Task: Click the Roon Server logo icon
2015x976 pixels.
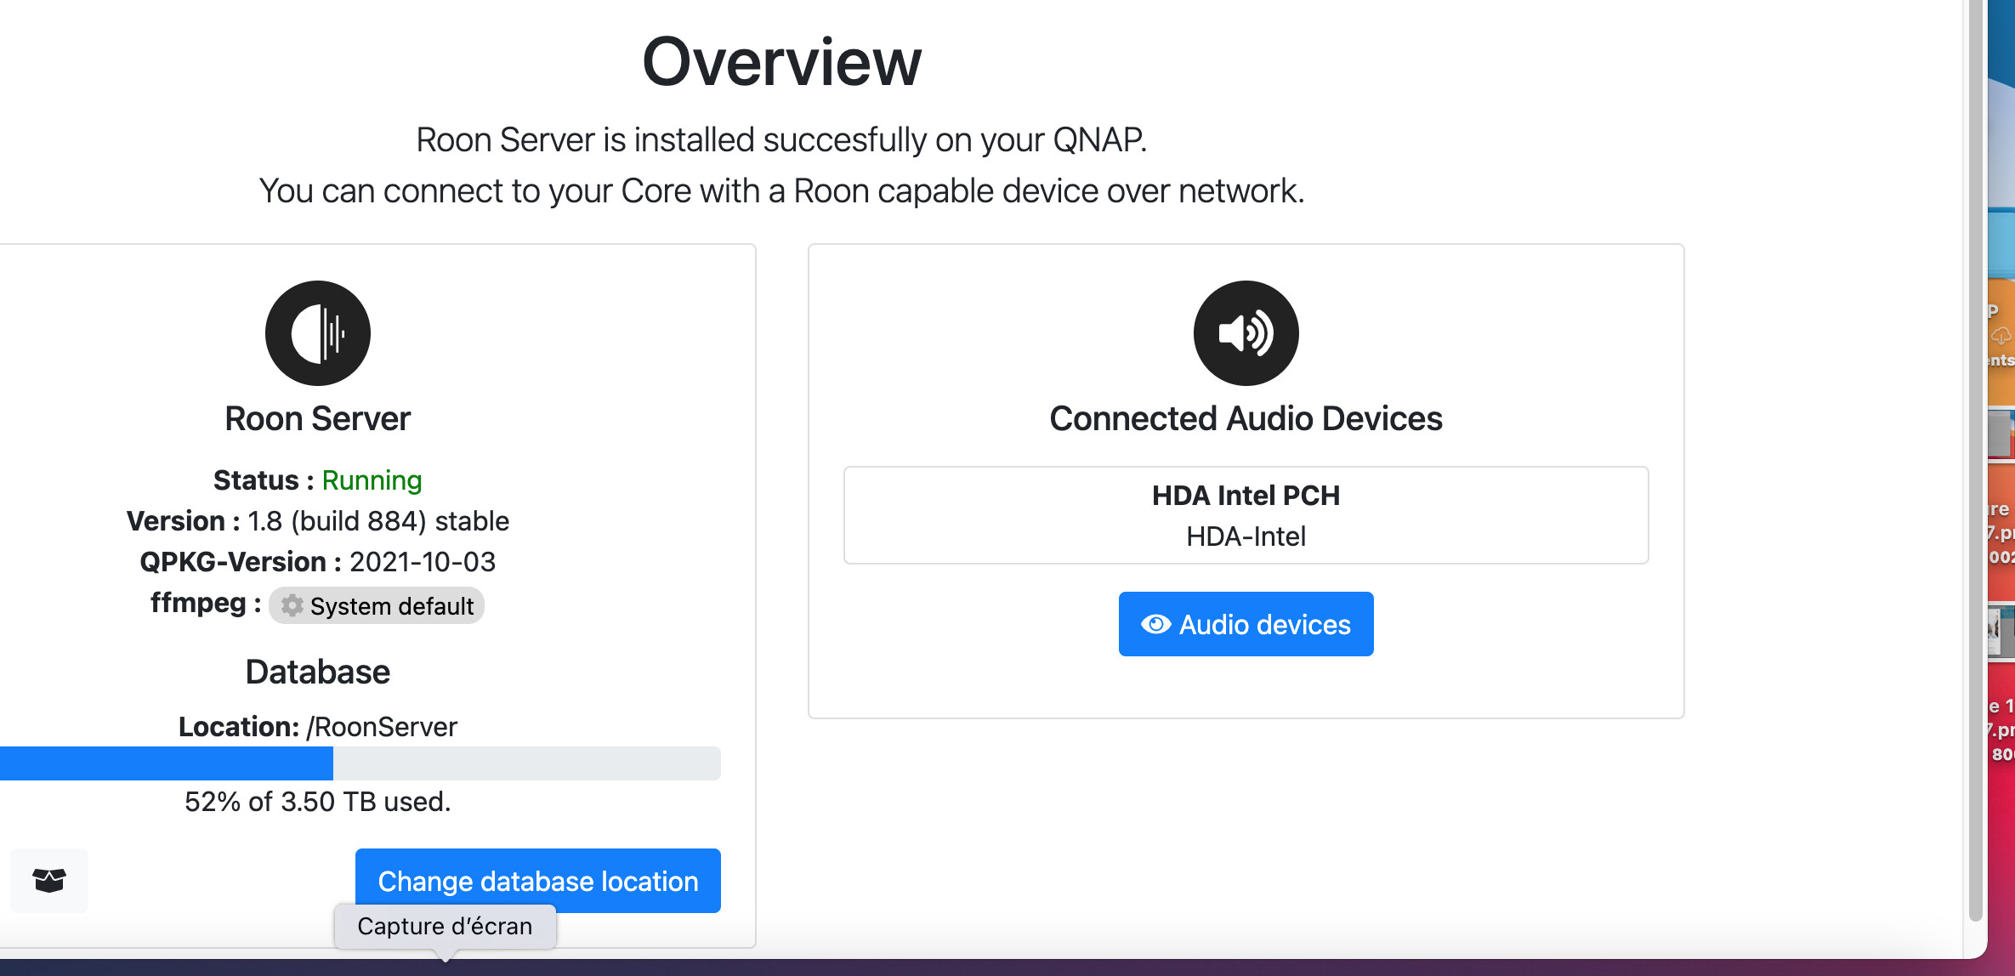Action: (x=318, y=333)
